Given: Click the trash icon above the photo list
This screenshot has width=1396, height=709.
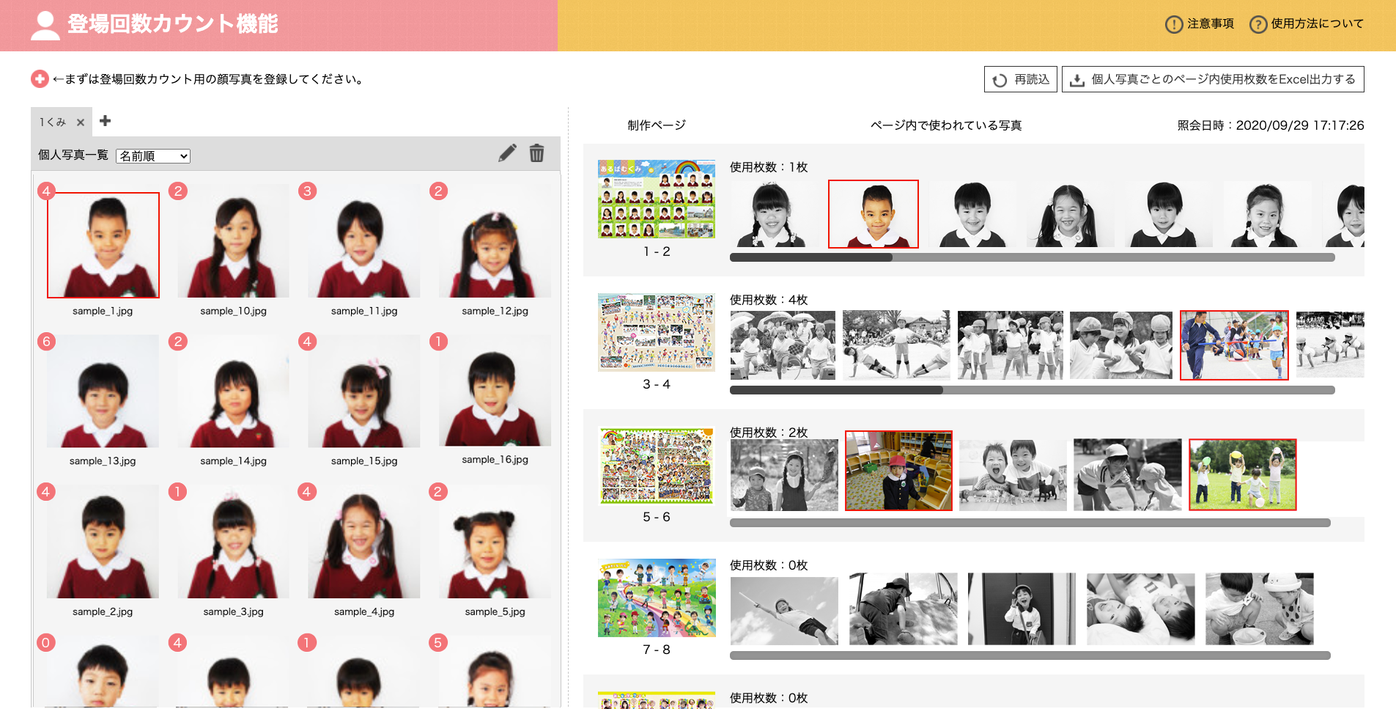Looking at the screenshot, I should coord(536,153).
